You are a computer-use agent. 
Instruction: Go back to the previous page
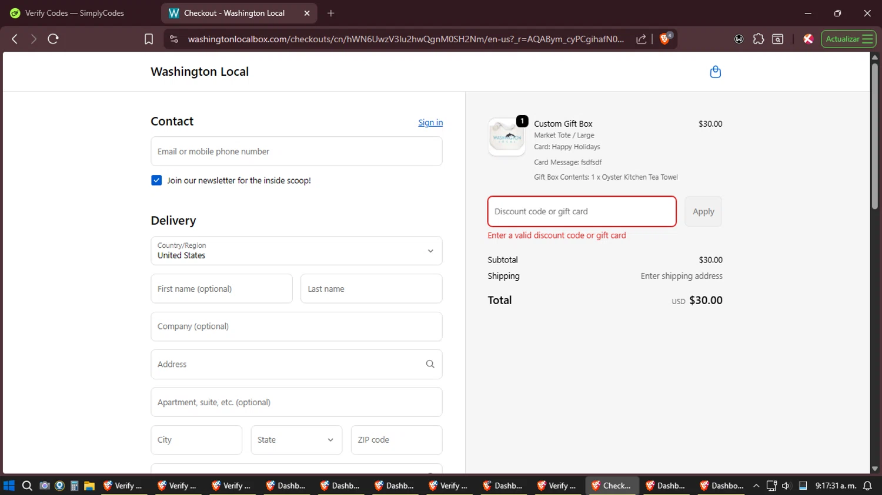(15, 39)
